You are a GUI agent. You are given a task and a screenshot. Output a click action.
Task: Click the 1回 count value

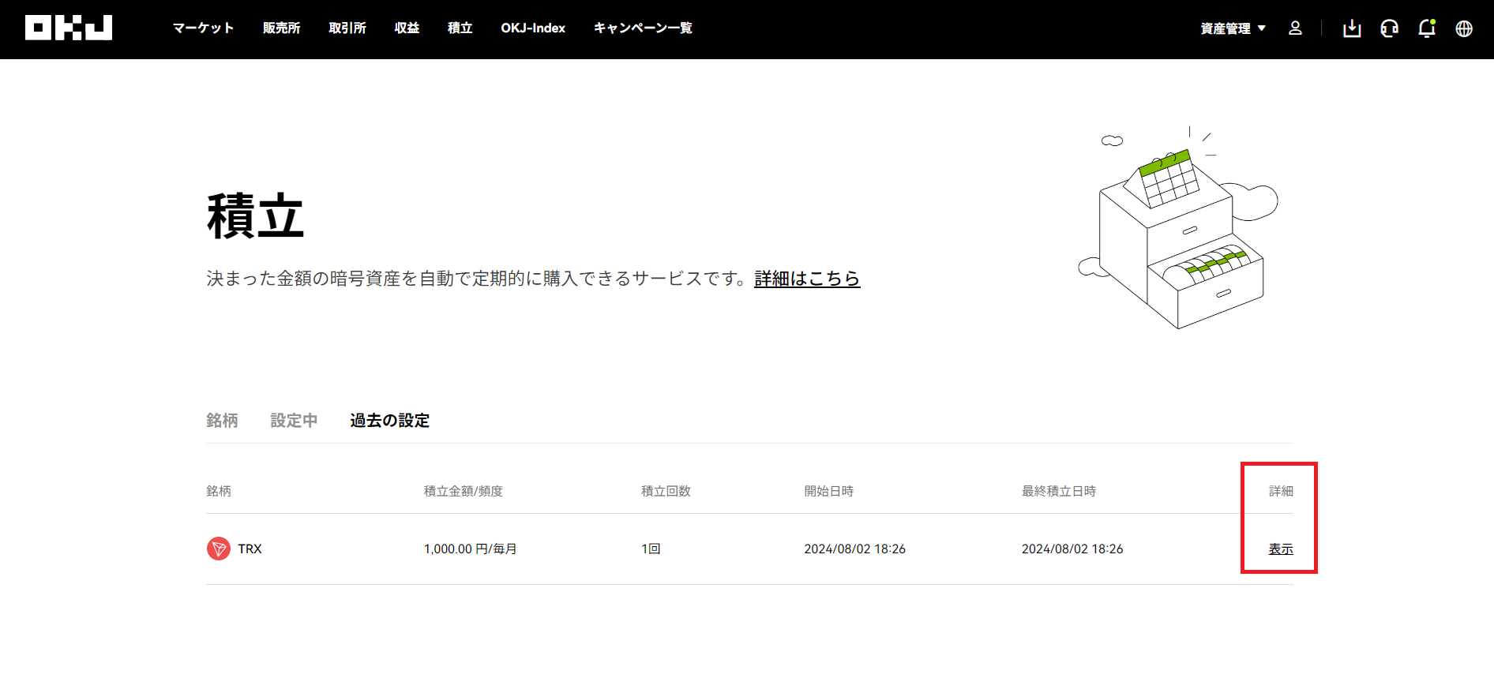(x=651, y=549)
